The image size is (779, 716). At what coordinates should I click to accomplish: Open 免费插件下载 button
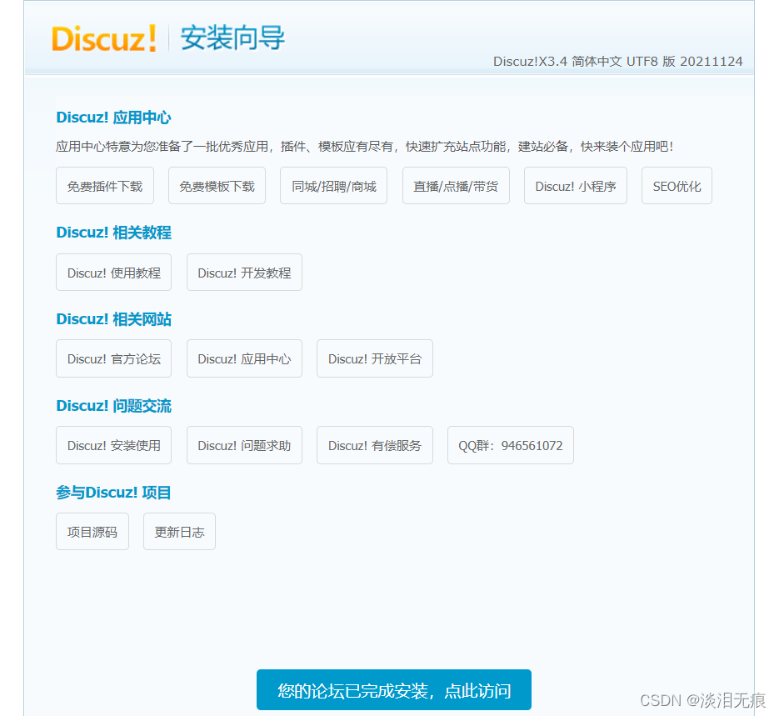(x=105, y=186)
